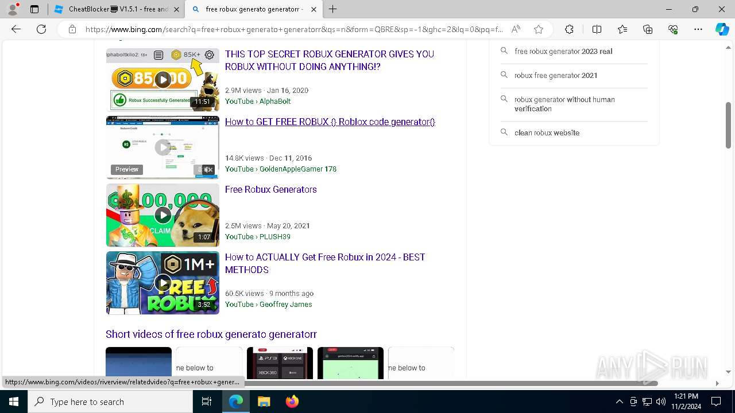The height and width of the screenshot is (413, 735).
Task: Open How to GET FREE ROBUX code generator link
Action: [330, 122]
